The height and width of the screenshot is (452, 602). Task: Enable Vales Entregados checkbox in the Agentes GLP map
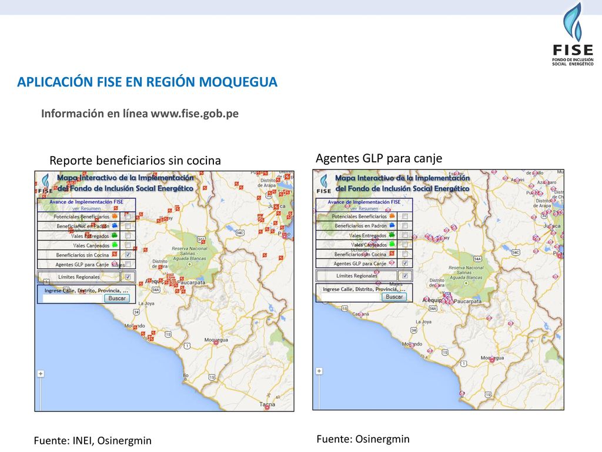pos(404,235)
